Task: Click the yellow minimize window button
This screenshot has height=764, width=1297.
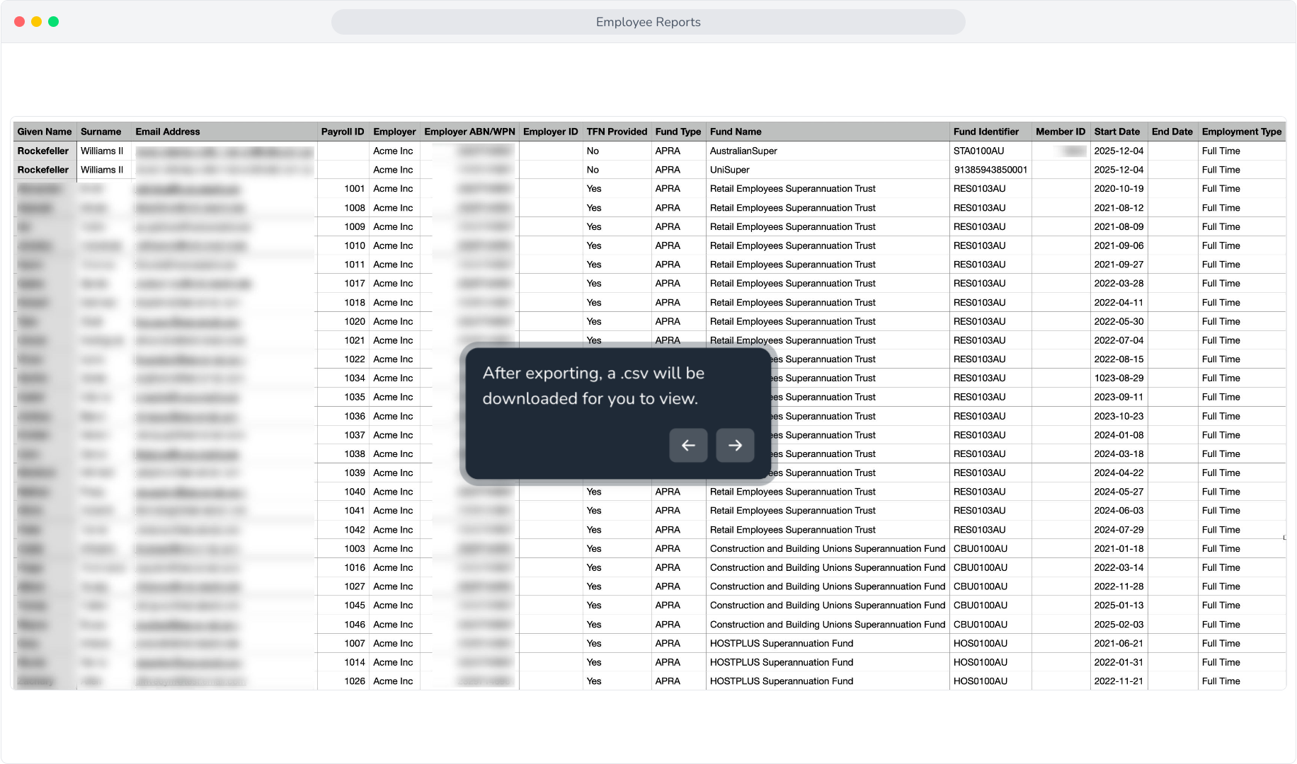Action: (x=37, y=21)
